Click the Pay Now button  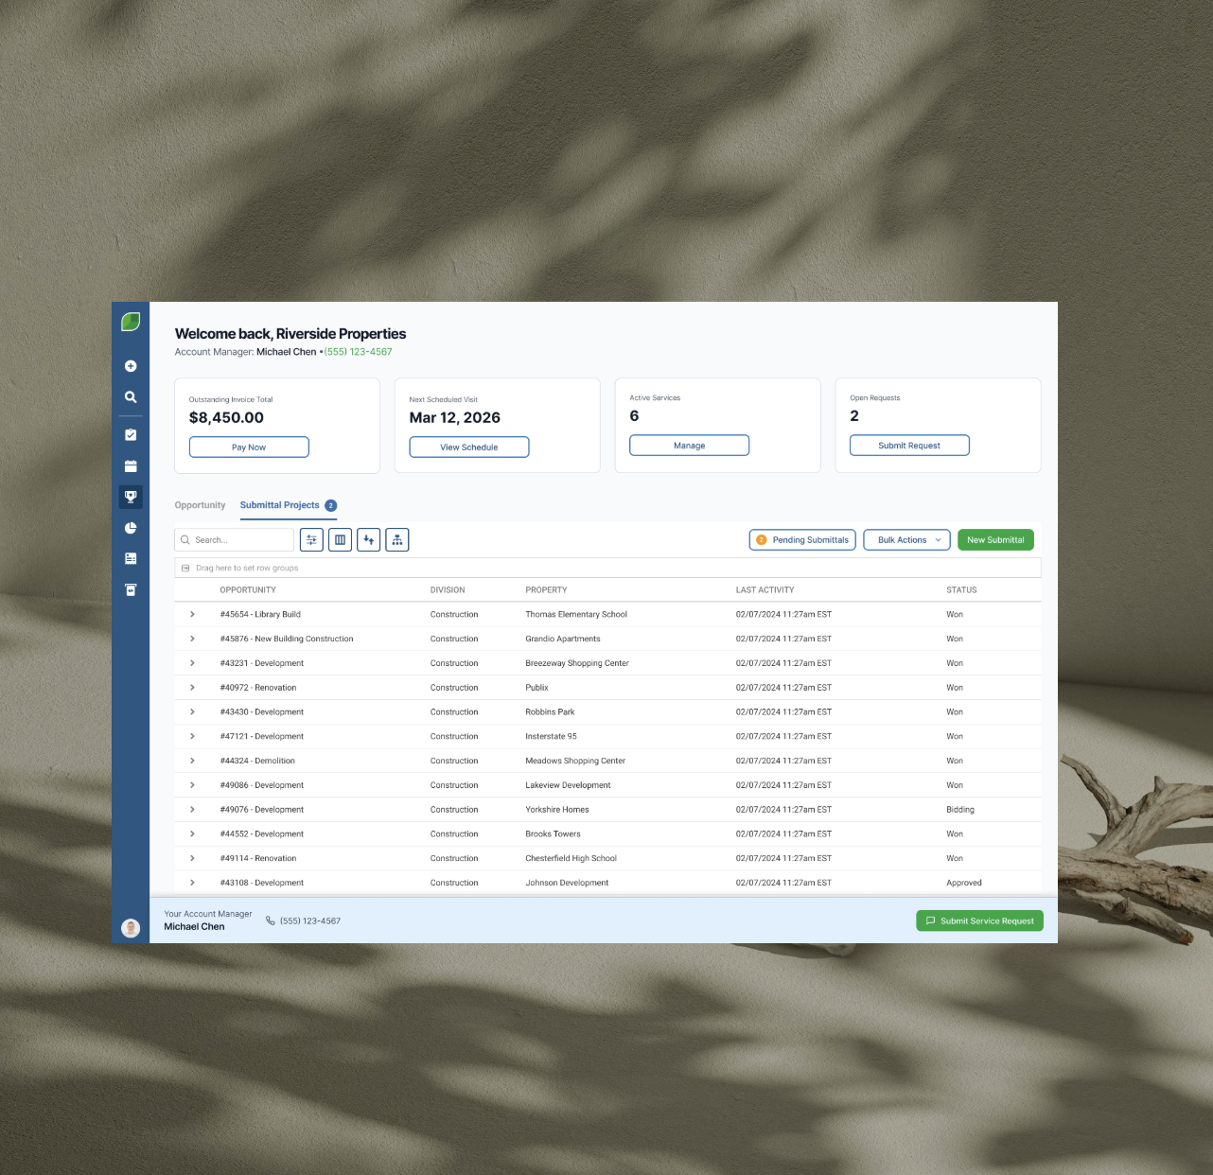248,447
